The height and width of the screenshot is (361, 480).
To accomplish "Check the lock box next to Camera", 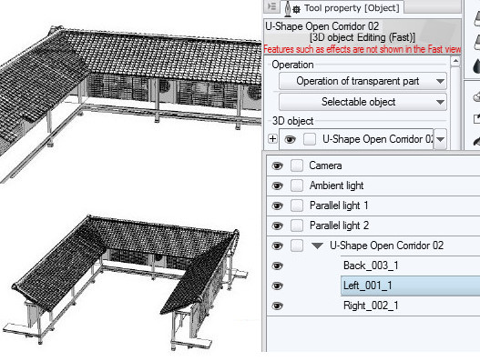I will (297, 165).
